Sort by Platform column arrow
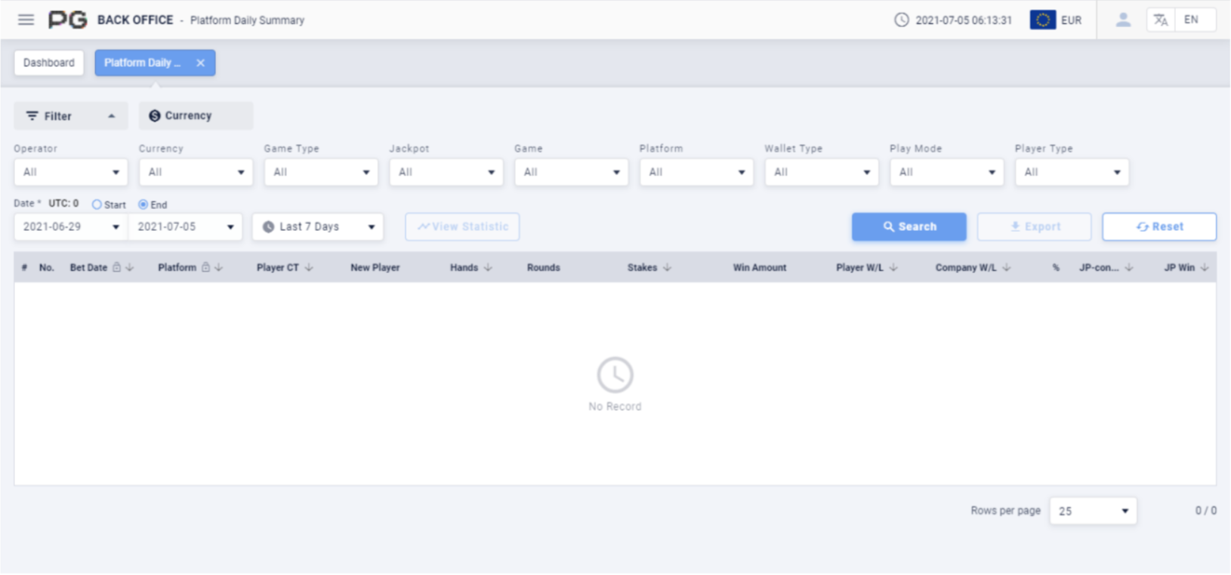Screen dimensions: 1231x575 [219, 267]
